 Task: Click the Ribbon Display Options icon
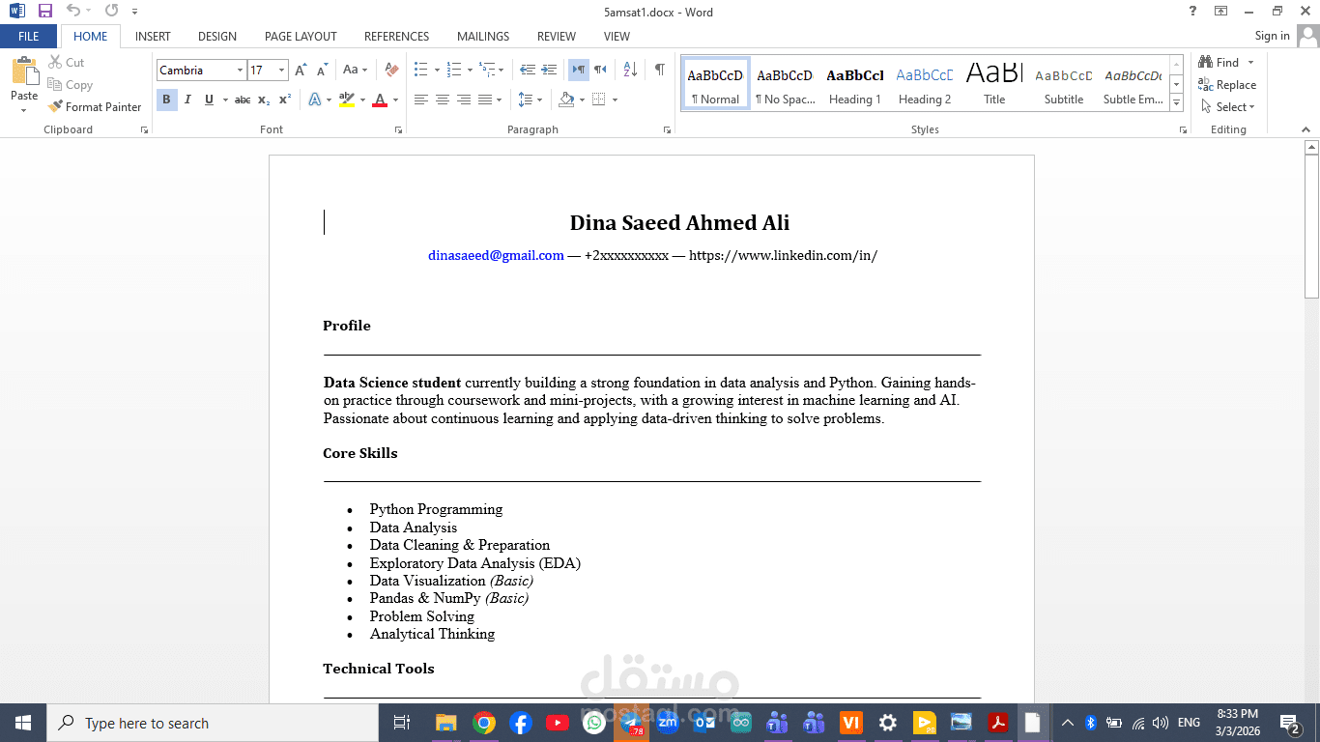click(1221, 11)
